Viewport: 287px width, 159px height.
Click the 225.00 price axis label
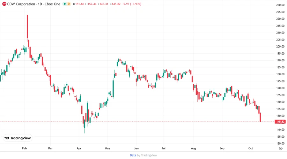click(280, 12)
